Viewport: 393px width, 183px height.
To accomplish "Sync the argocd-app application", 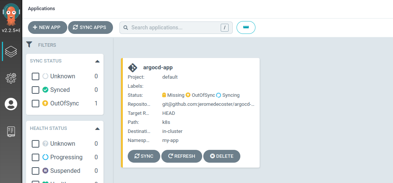I will point(144,156).
